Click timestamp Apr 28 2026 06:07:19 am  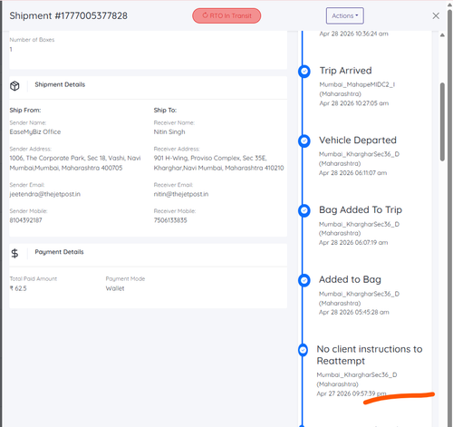353,242
